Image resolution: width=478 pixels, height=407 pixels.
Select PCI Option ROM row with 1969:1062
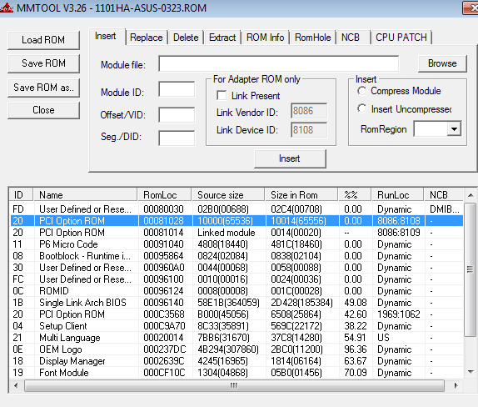237,314
